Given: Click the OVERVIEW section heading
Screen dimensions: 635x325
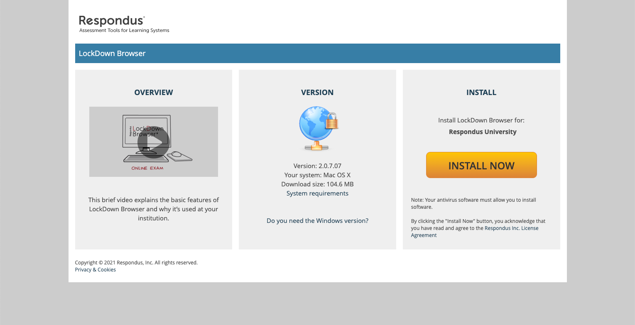Looking at the screenshot, I should click(x=153, y=92).
